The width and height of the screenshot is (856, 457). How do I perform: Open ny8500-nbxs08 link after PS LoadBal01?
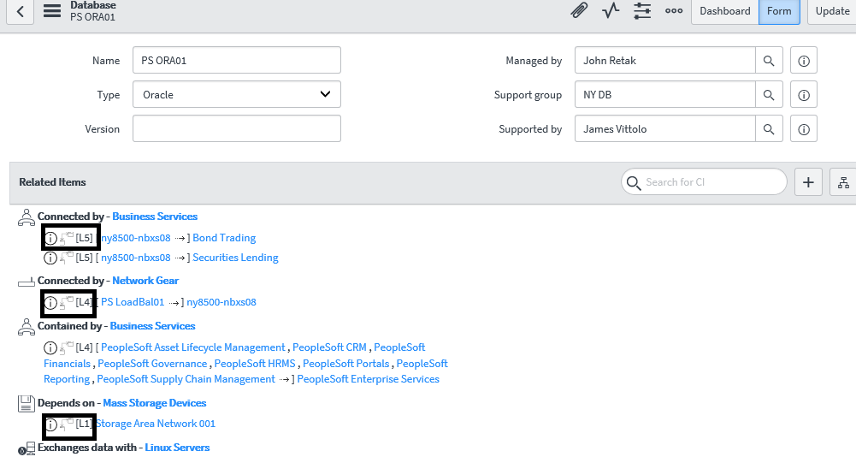click(221, 302)
